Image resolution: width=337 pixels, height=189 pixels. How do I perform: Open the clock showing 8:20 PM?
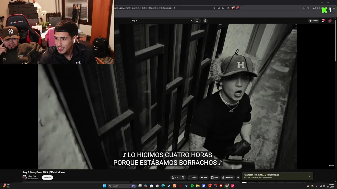click(x=331, y=186)
